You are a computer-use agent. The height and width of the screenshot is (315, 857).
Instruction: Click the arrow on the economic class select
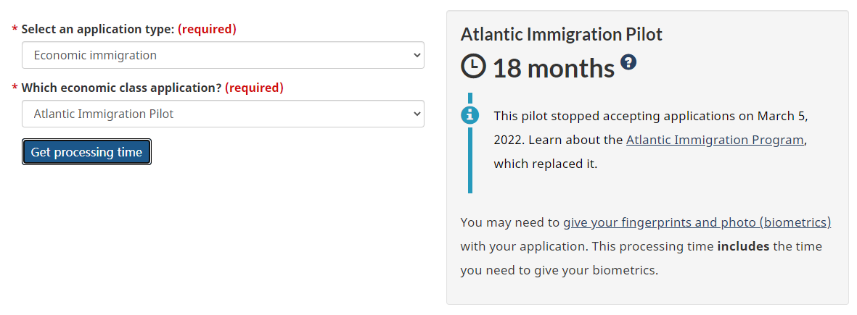pos(416,114)
